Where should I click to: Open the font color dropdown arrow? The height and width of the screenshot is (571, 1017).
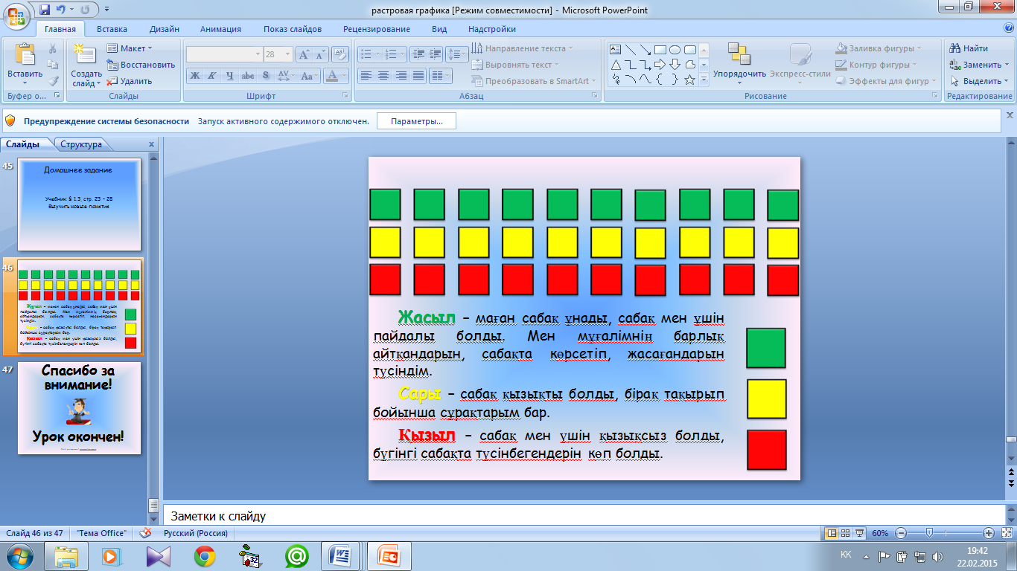coord(345,75)
